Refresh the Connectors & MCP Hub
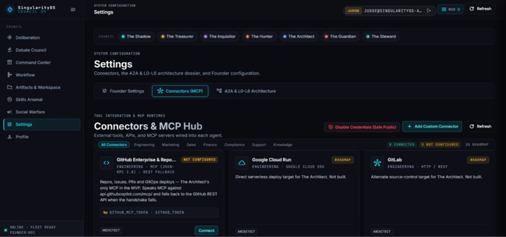Viewport: 506px width, 237px height. coord(480,127)
